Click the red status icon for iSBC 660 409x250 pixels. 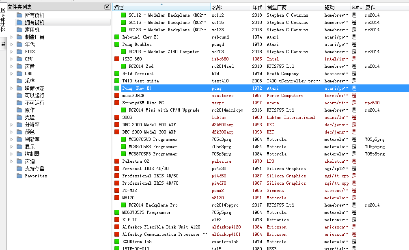pos(117,59)
